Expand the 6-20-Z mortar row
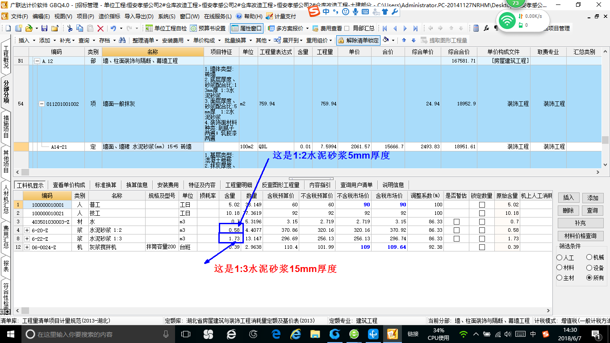The height and width of the screenshot is (343, 610). [27, 230]
